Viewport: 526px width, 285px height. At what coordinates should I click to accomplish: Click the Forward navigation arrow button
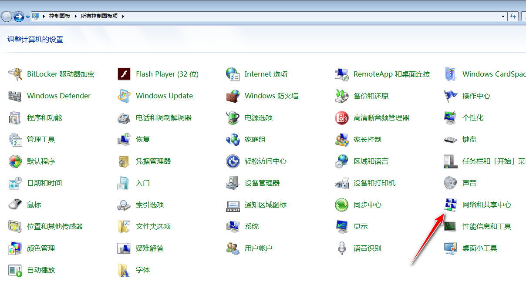coord(19,17)
